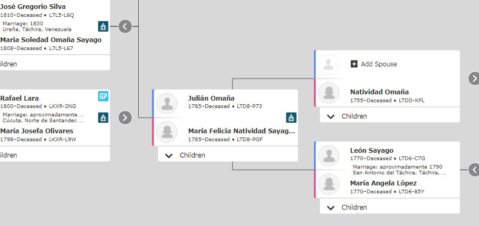Click temple icon in Julián Omaña couple card

click(291, 117)
